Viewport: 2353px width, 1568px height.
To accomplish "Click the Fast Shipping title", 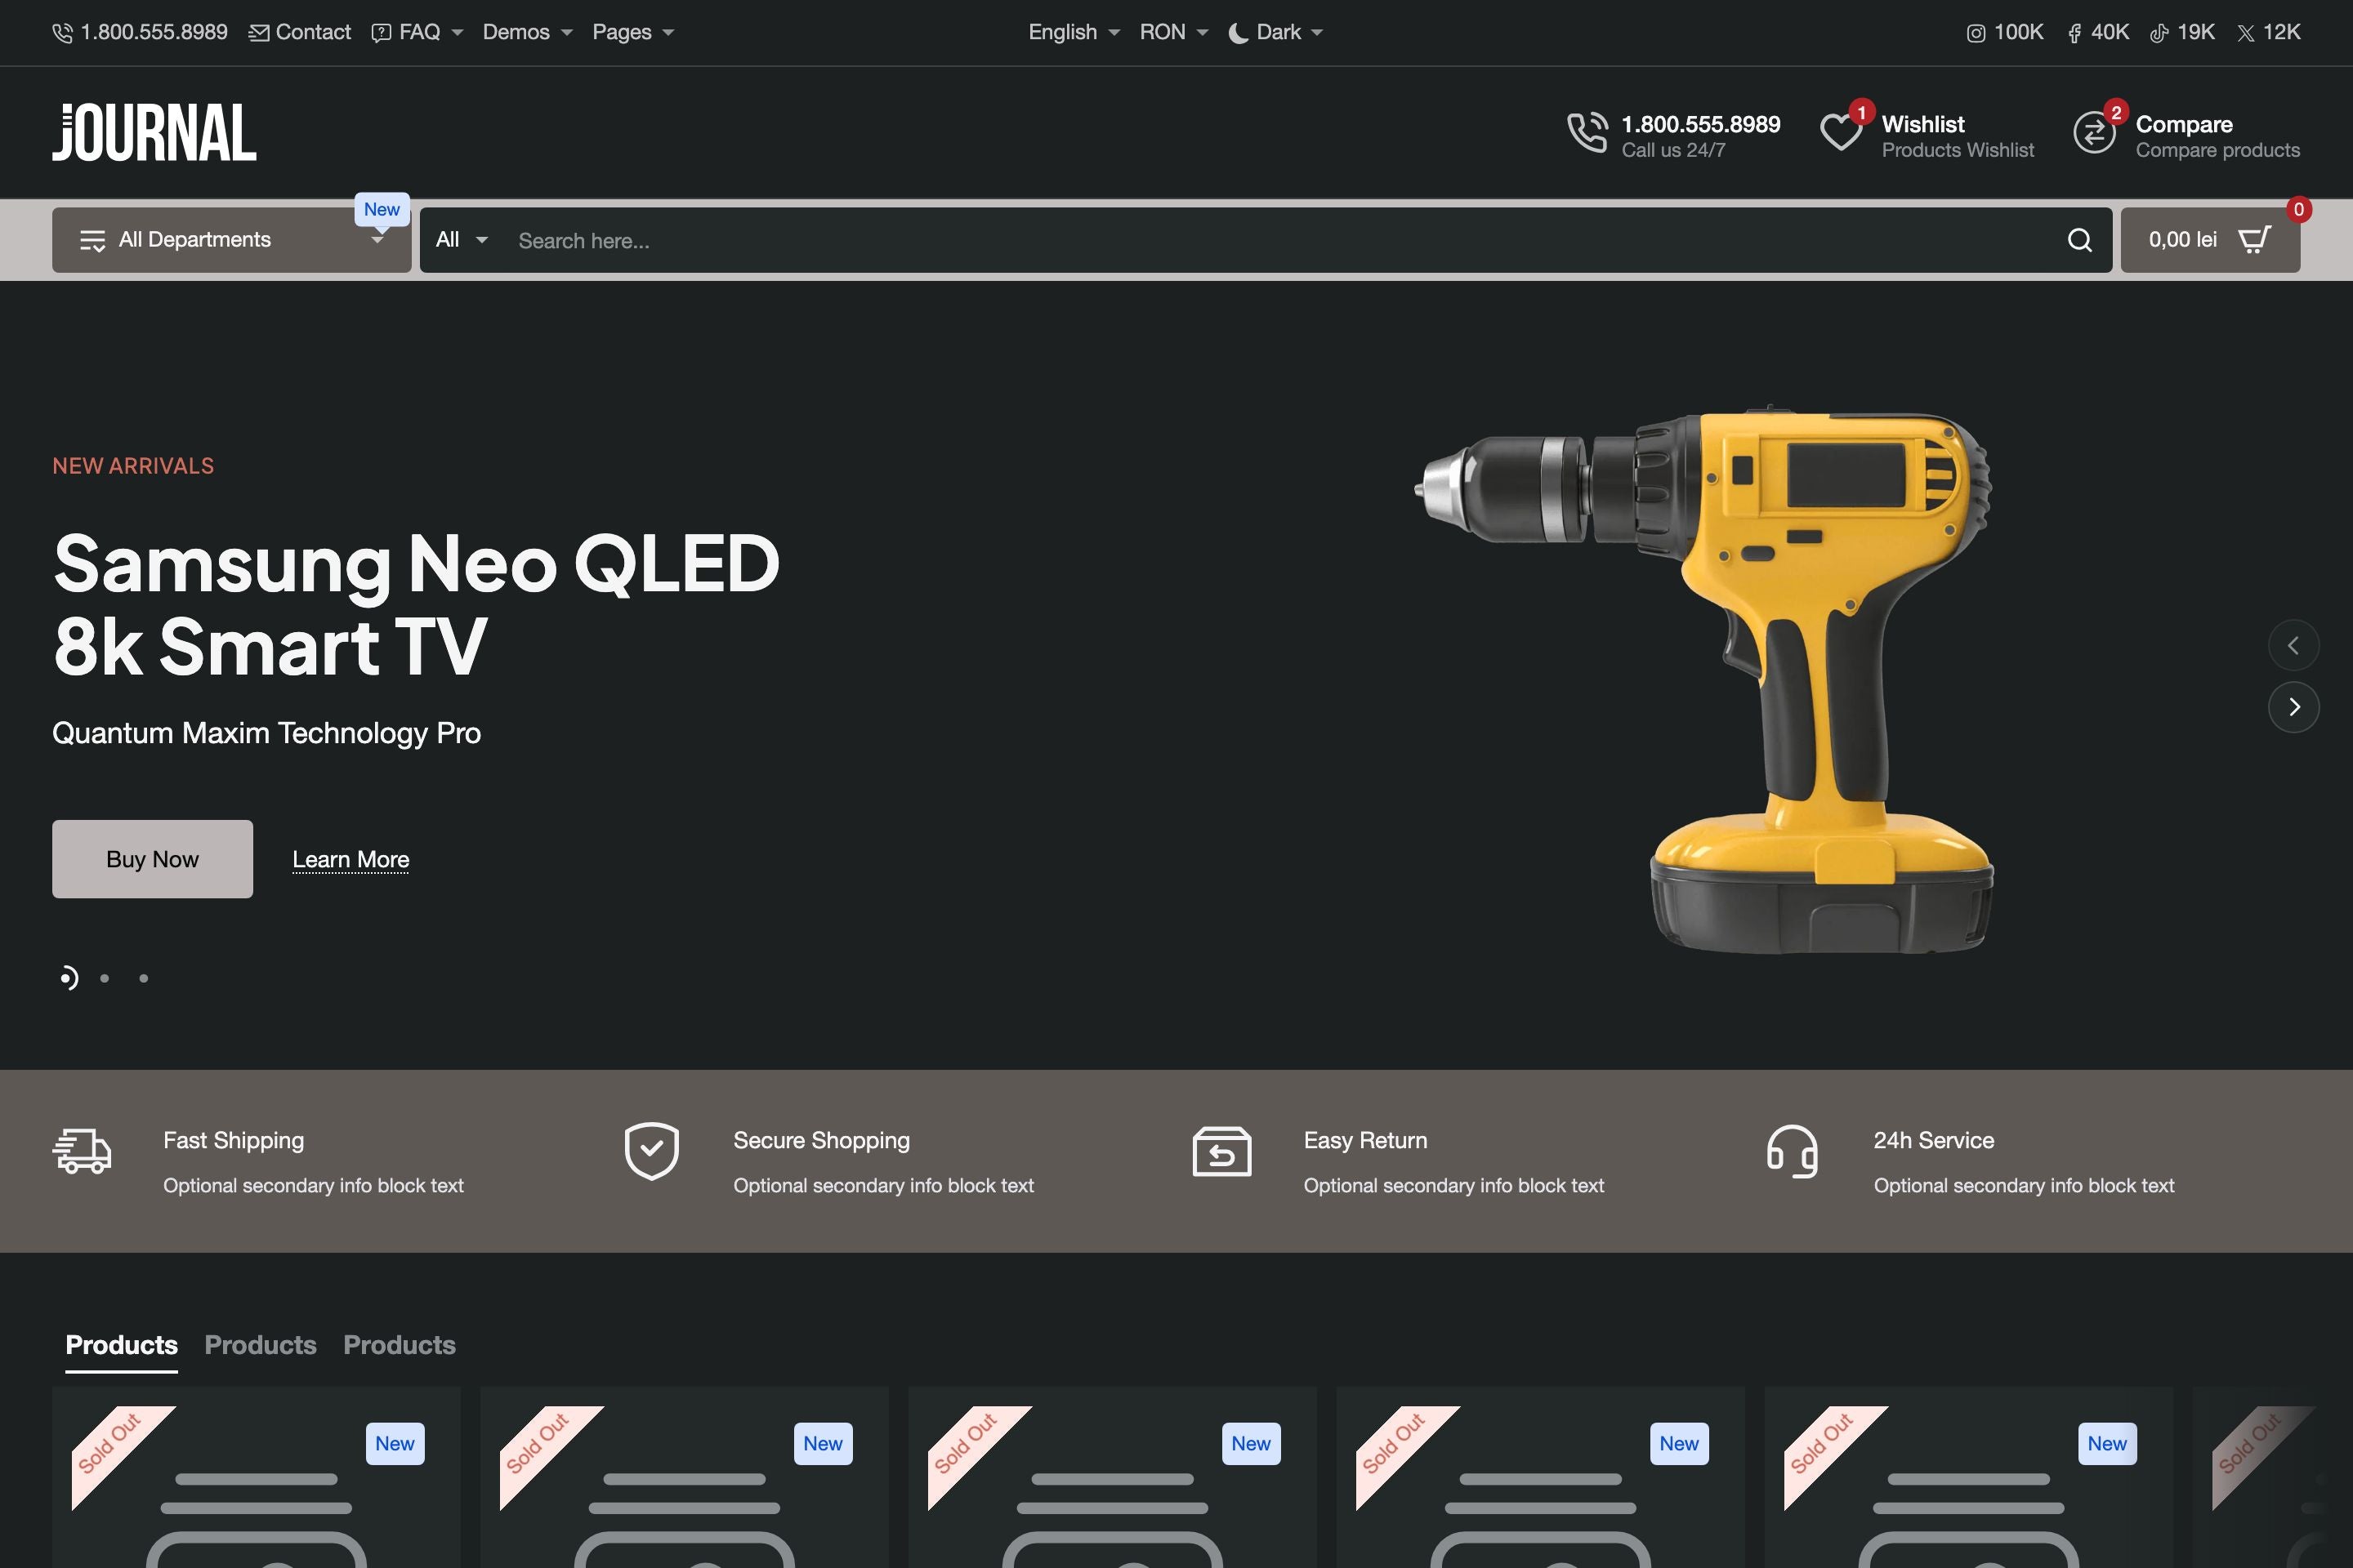I will [233, 1140].
